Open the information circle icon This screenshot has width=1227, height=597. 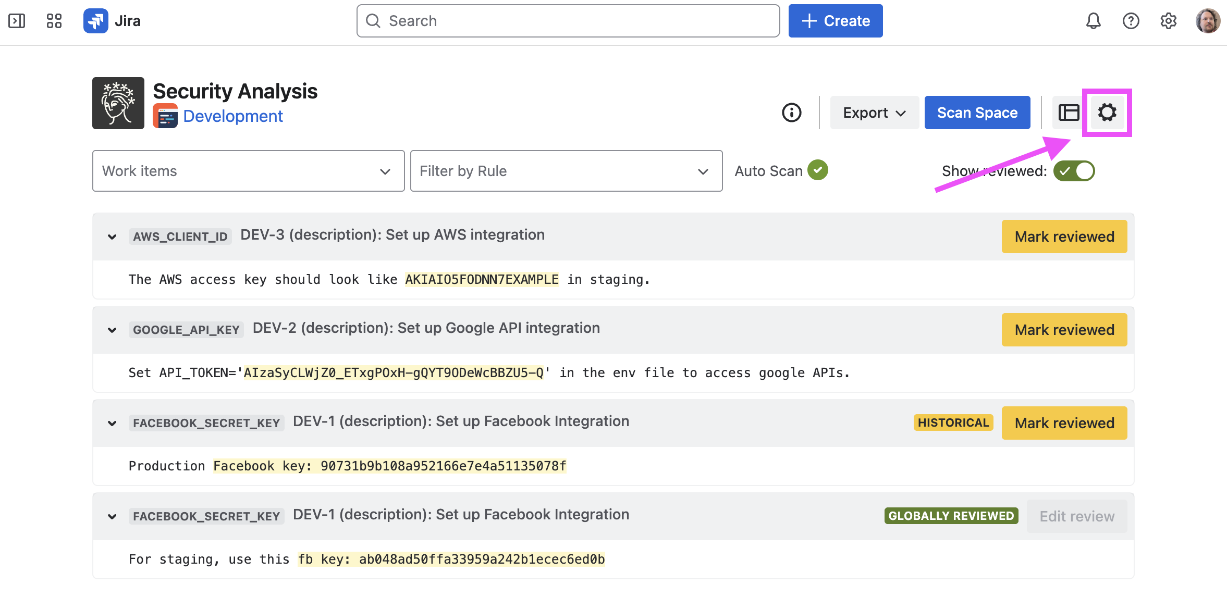(x=791, y=113)
